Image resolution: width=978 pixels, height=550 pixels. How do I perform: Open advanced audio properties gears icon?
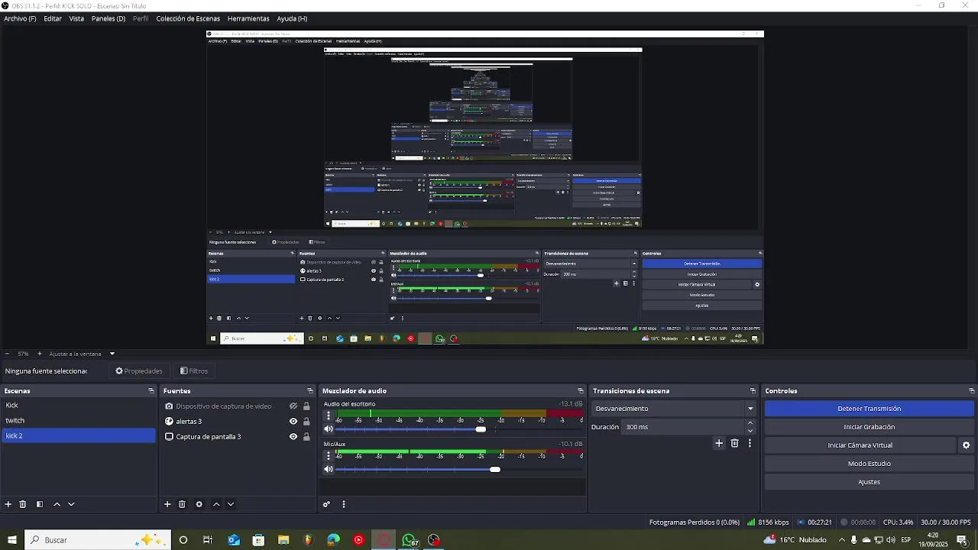[326, 504]
